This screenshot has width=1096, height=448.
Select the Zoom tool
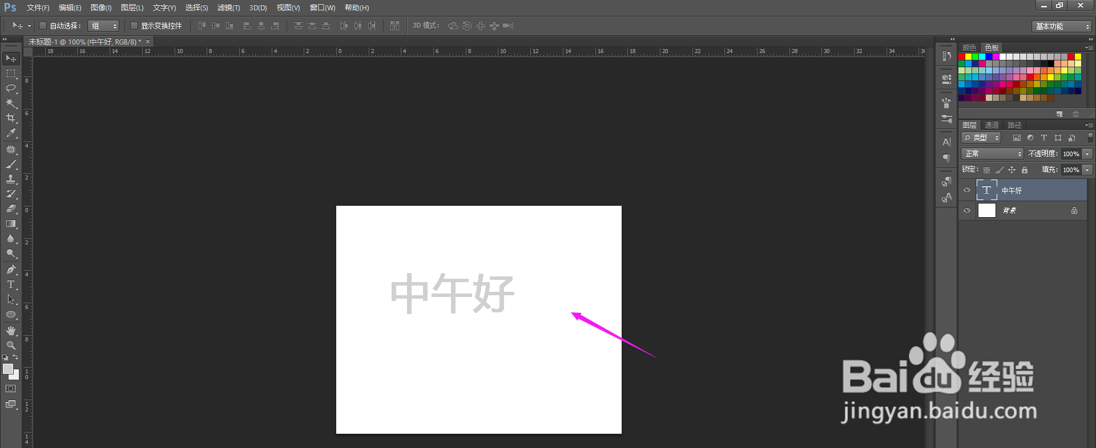point(11,345)
